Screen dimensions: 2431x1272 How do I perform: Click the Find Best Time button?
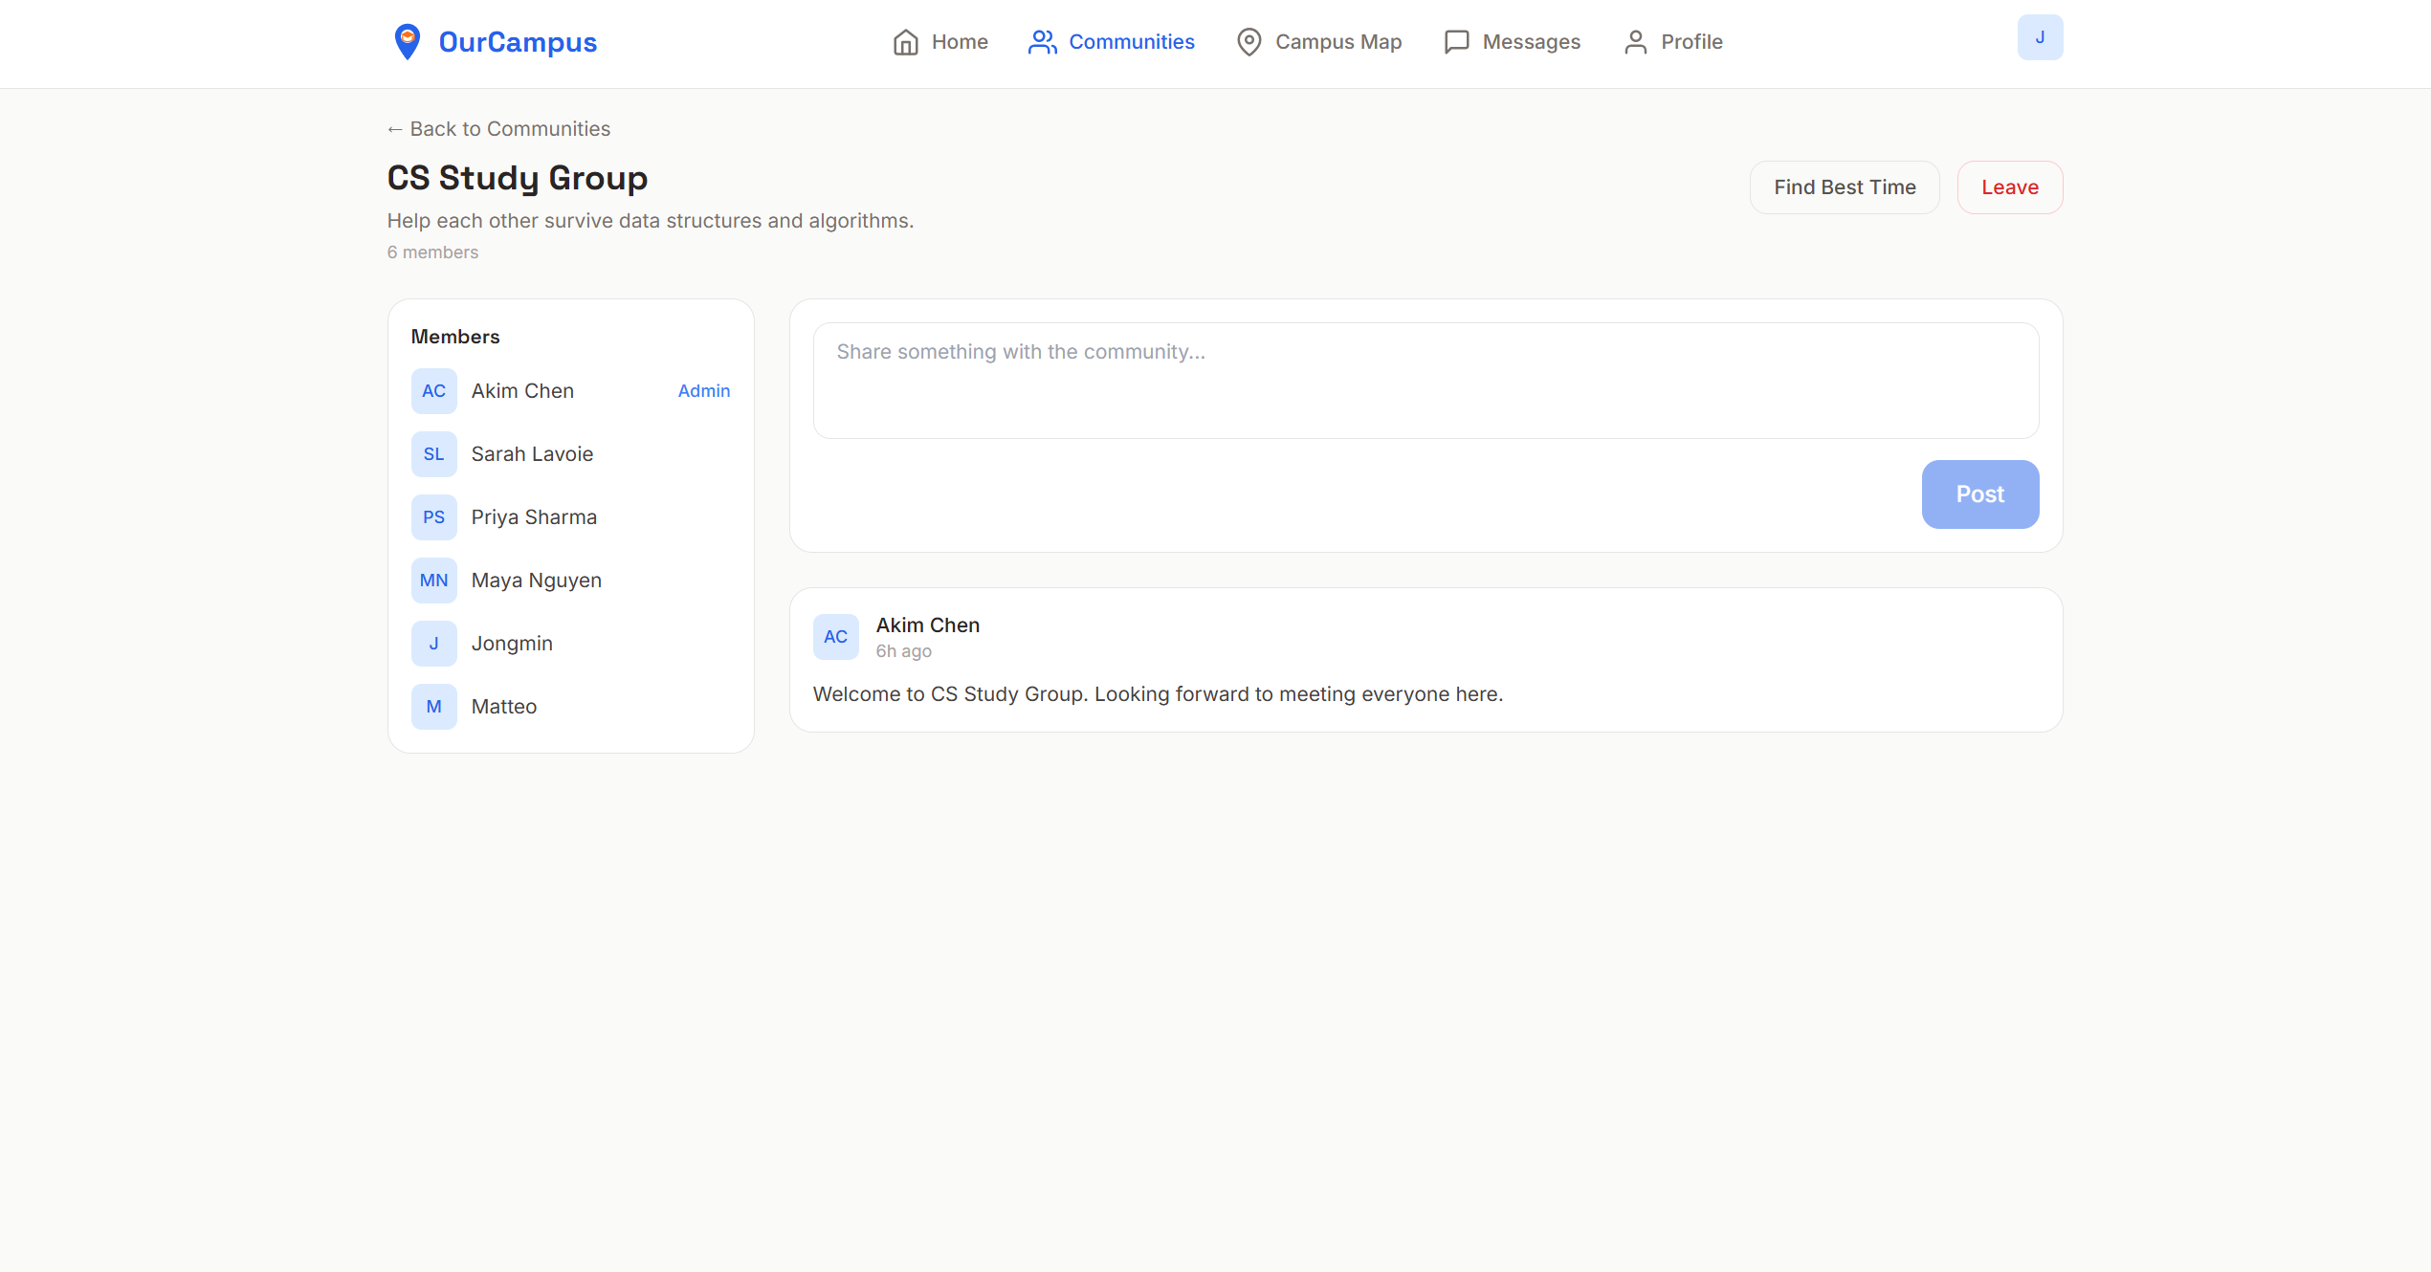pyautogui.click(x=1845, y=186)
